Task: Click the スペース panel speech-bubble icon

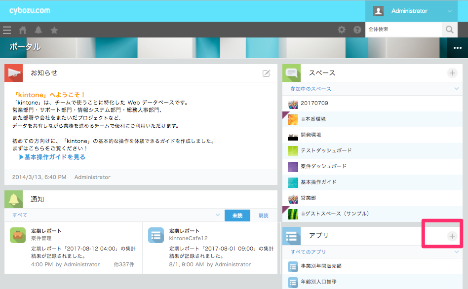Action: (291, 73)
